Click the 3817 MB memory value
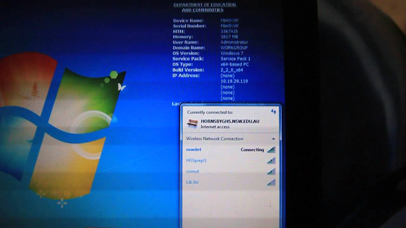 [x=229, y=37]
